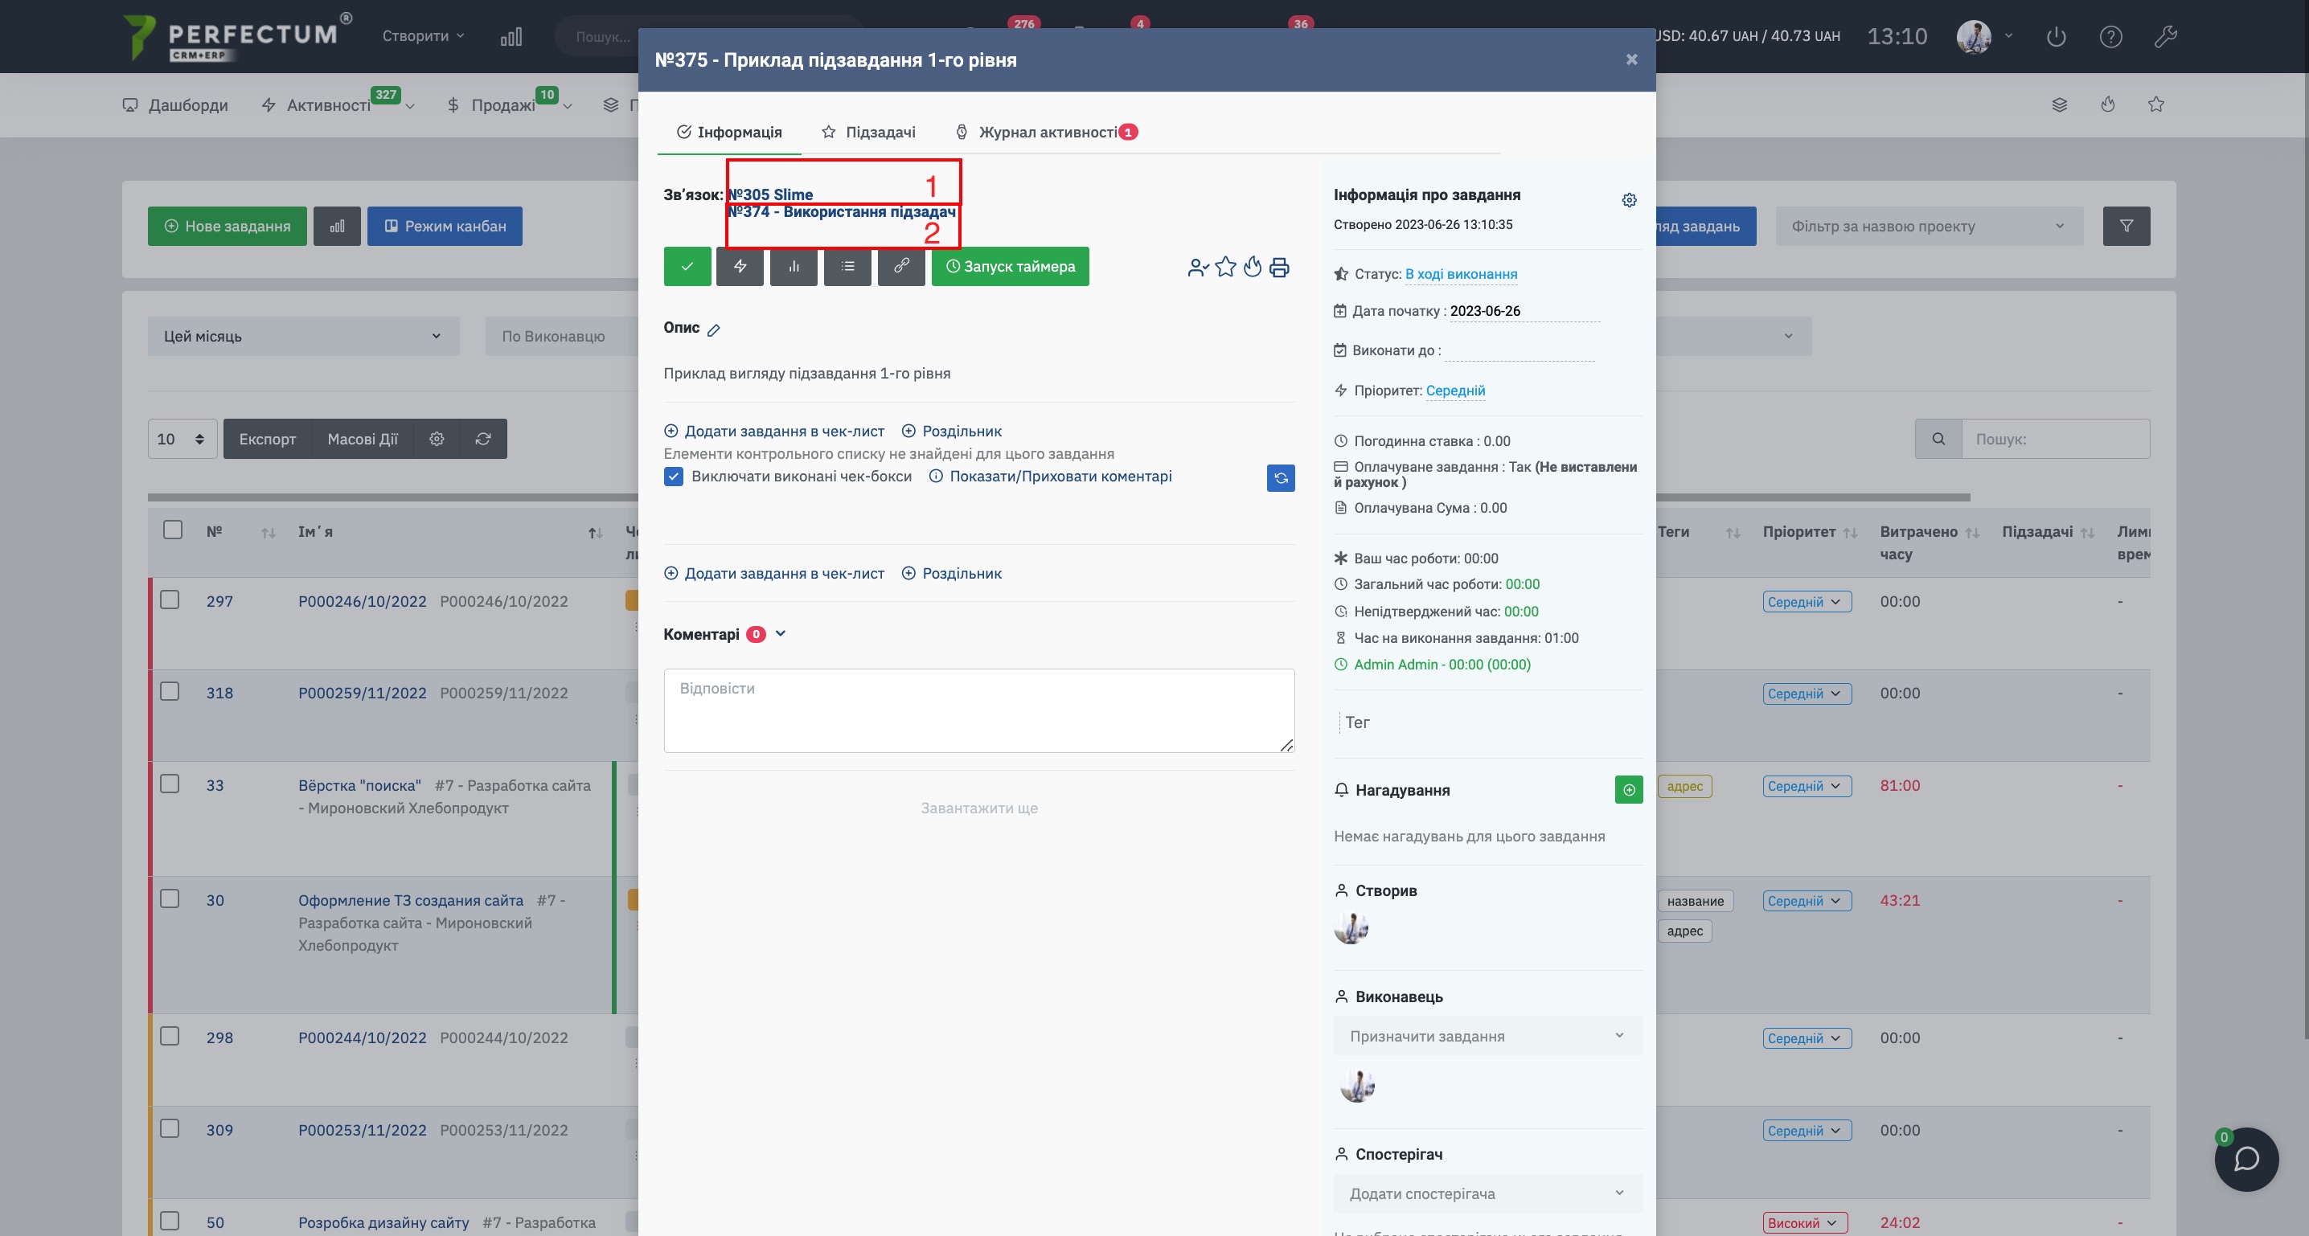Open task info settings gear icon
The image size is (2309, 1236).
(x=1630, y=200)
